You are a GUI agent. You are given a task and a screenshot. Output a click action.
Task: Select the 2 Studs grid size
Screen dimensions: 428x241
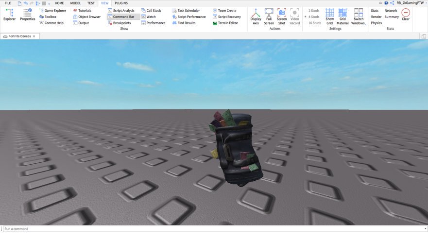pyautogui.click(x=314, y=10)
